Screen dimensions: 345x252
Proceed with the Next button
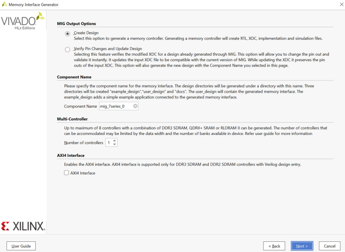(302, 246)
